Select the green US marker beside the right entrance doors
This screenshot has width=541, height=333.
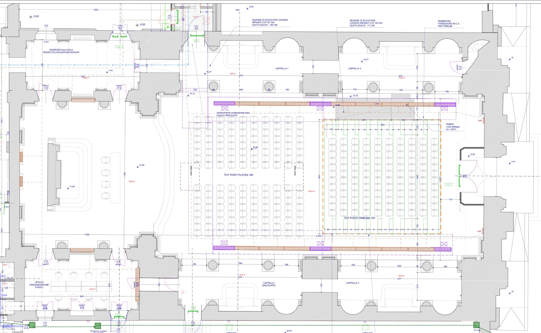pos(448,184)
